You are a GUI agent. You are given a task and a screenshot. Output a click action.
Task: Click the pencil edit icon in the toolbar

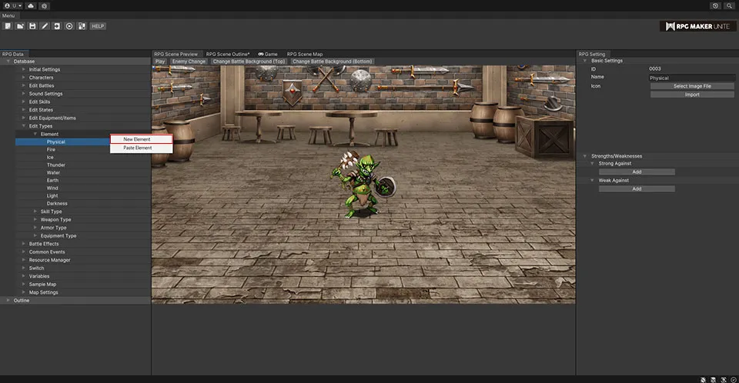pos(45,26)
